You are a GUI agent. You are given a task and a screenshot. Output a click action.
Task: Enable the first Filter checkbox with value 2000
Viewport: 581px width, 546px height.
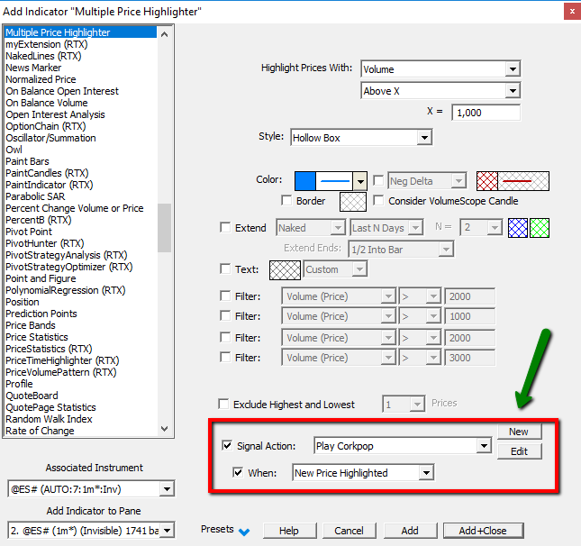coord(225,296)
